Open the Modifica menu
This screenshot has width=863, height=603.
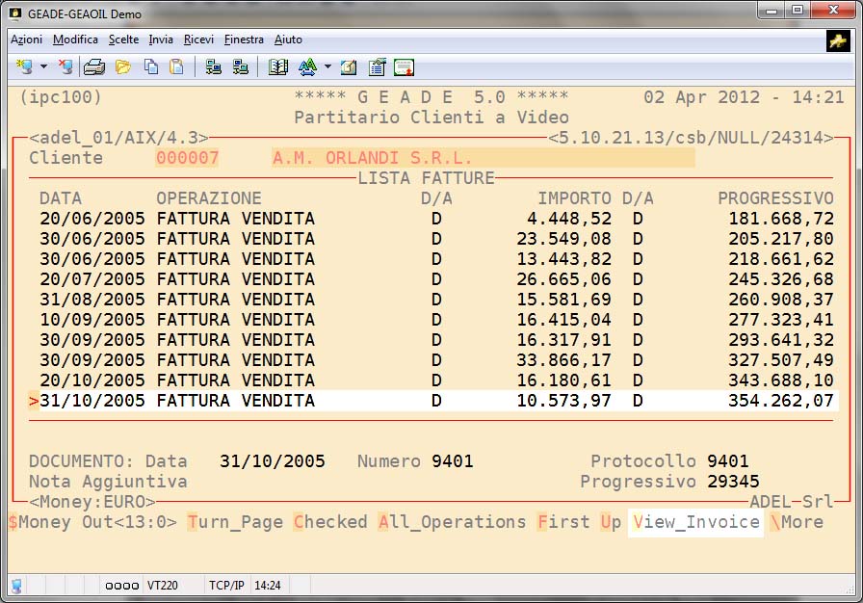click(75, 39)
